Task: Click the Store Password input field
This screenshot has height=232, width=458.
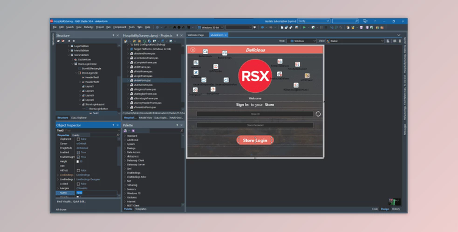Action: [255, 125]
